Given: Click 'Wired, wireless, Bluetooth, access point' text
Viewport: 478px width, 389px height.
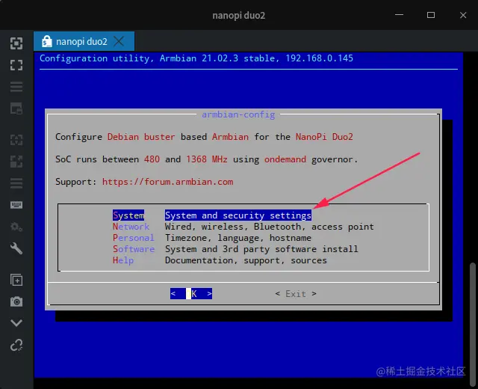Looking at the screenshot, I should tap(270, 227).
